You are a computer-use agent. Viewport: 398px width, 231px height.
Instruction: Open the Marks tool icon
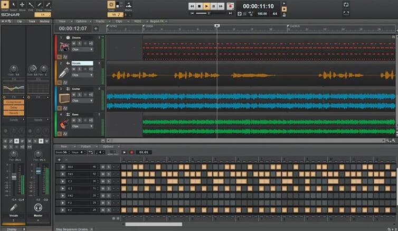(x=129, y=5)
